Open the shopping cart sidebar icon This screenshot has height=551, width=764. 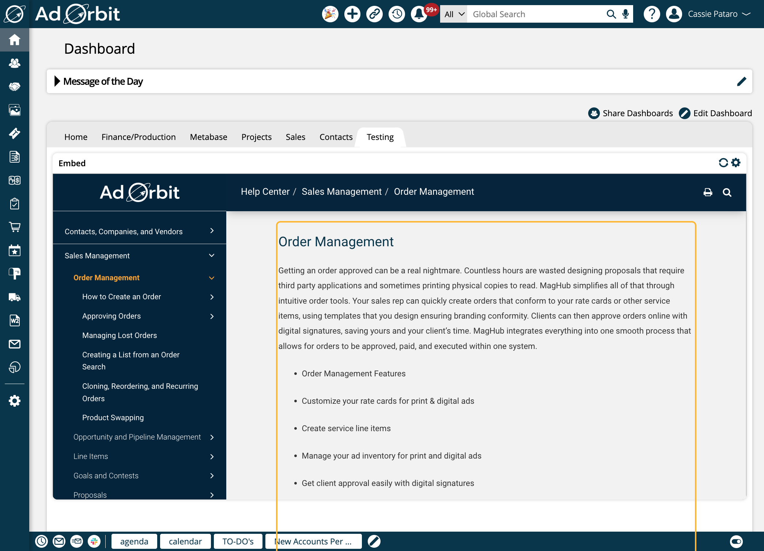[15, 227]
